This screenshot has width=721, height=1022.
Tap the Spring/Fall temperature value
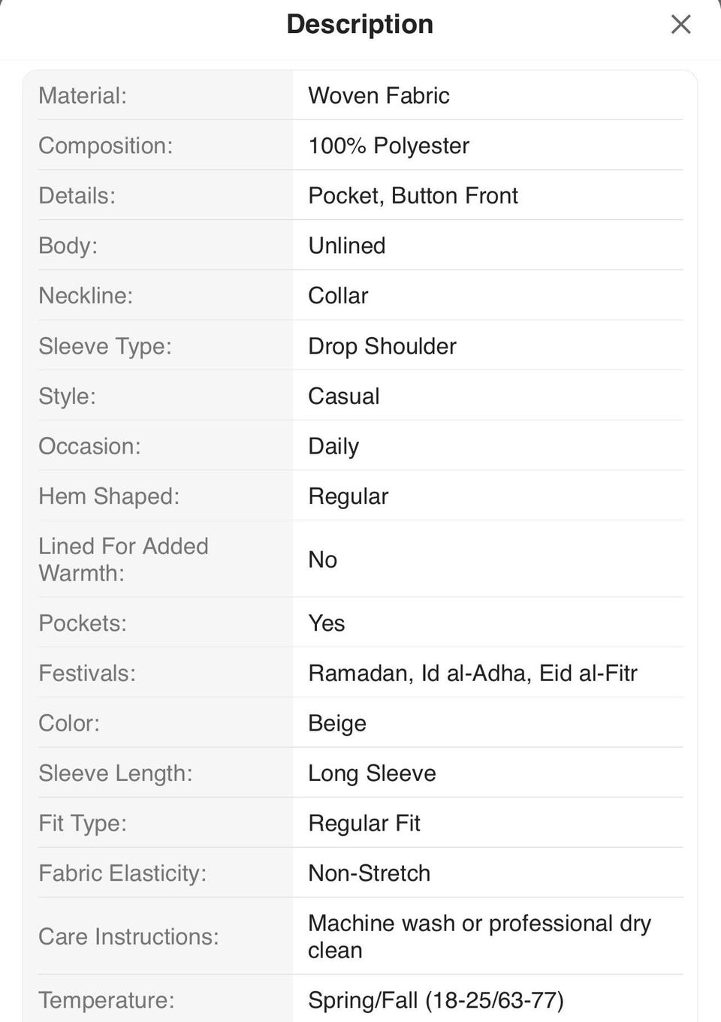[x=436, y=1000]
